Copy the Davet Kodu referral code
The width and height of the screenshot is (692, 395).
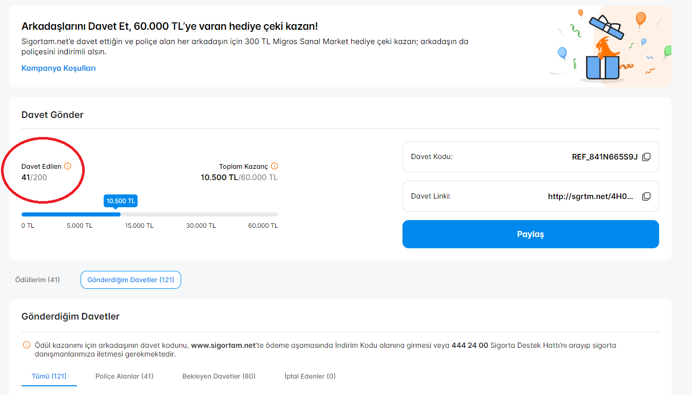point(646,157)
